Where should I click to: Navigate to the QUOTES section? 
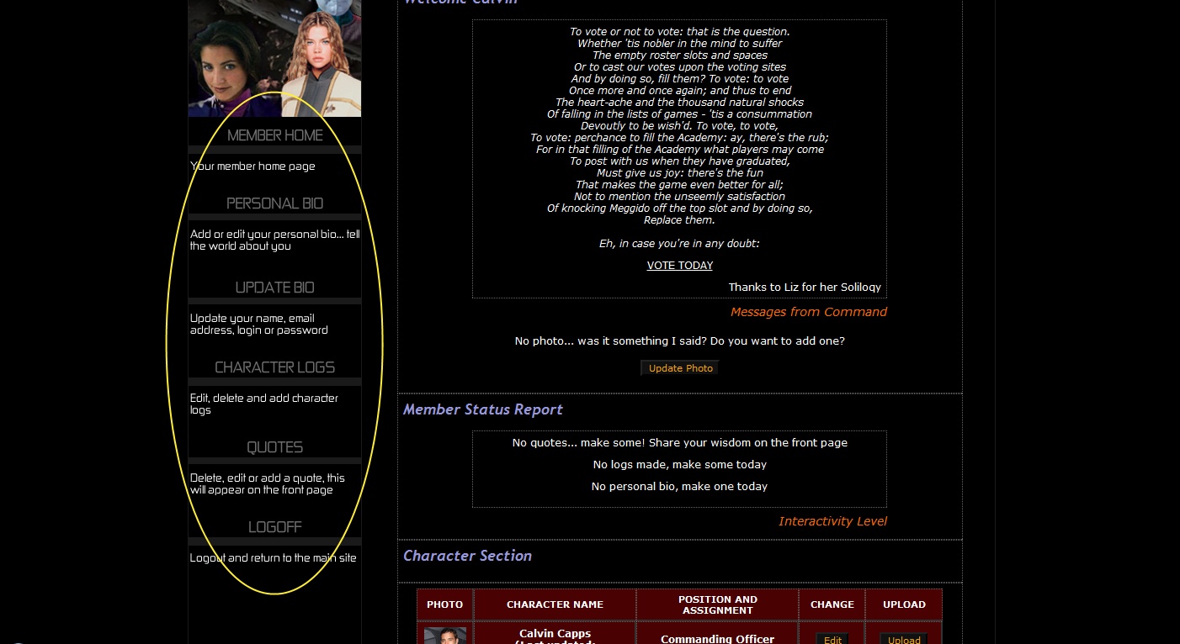coord(274,447)
